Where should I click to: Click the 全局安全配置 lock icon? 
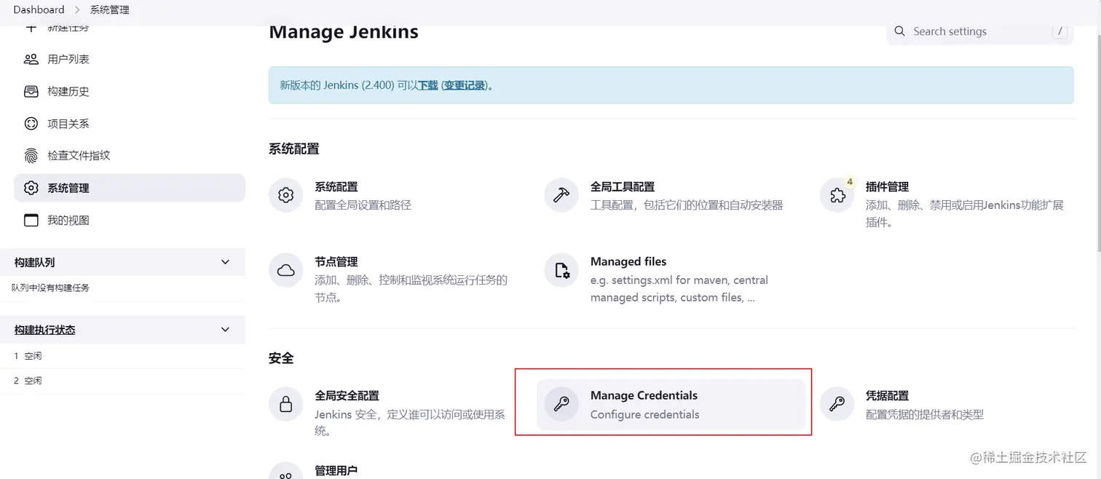click(286, 404)
